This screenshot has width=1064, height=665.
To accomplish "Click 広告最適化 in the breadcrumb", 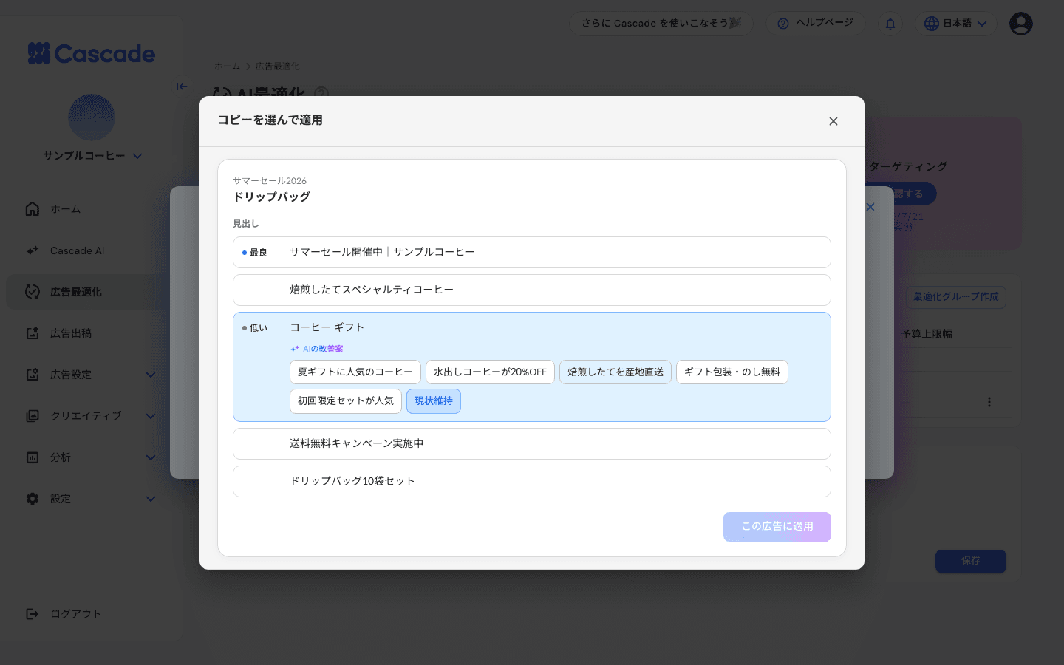I will 278,66.
